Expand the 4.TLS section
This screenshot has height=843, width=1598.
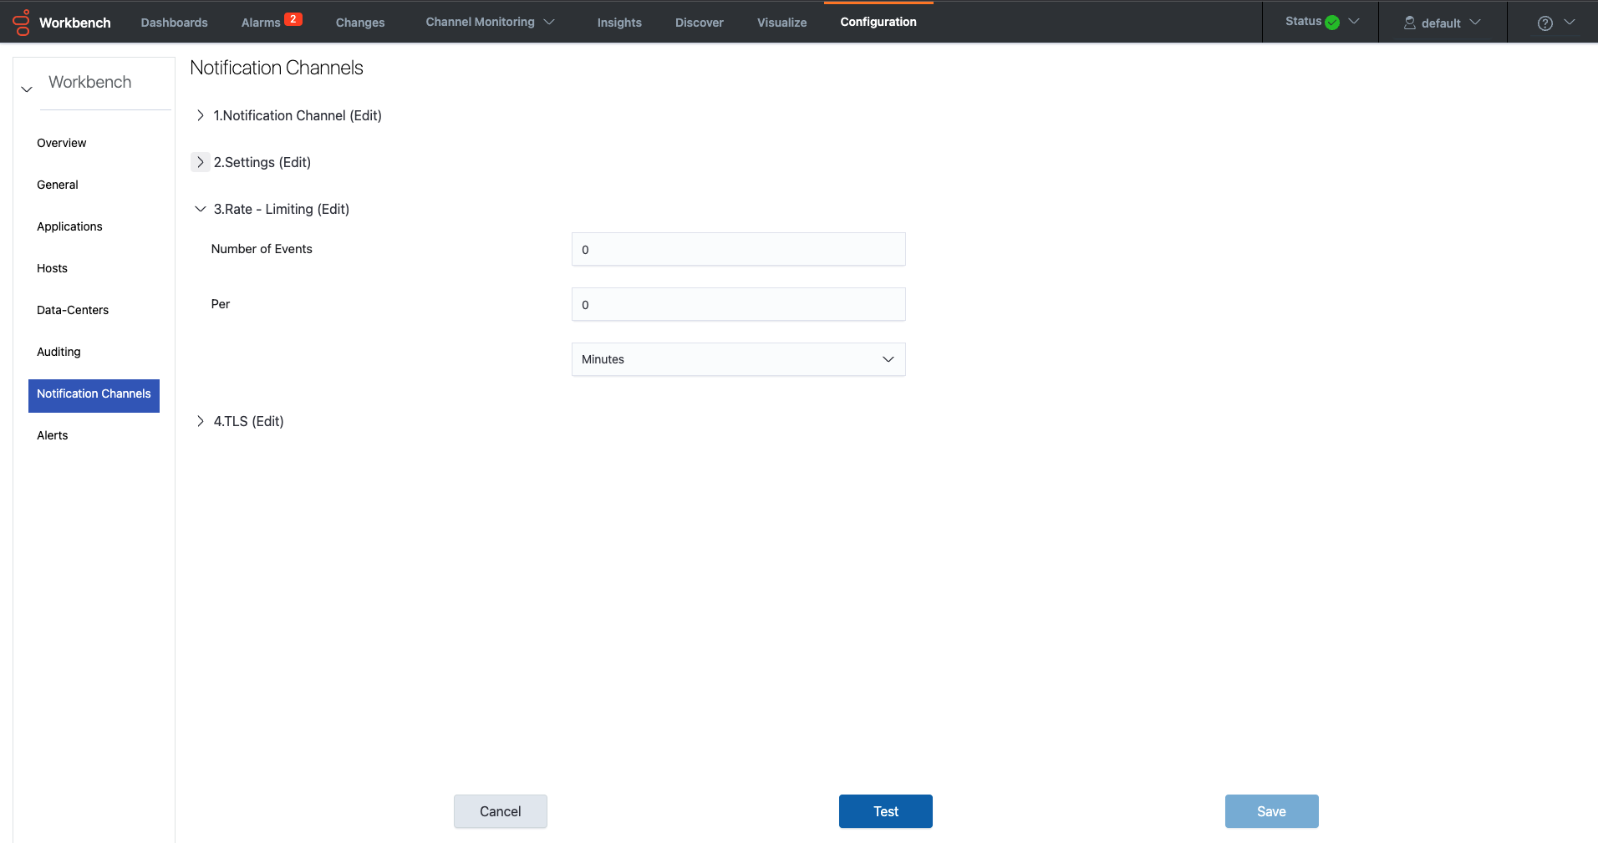(x=200, y=421)
